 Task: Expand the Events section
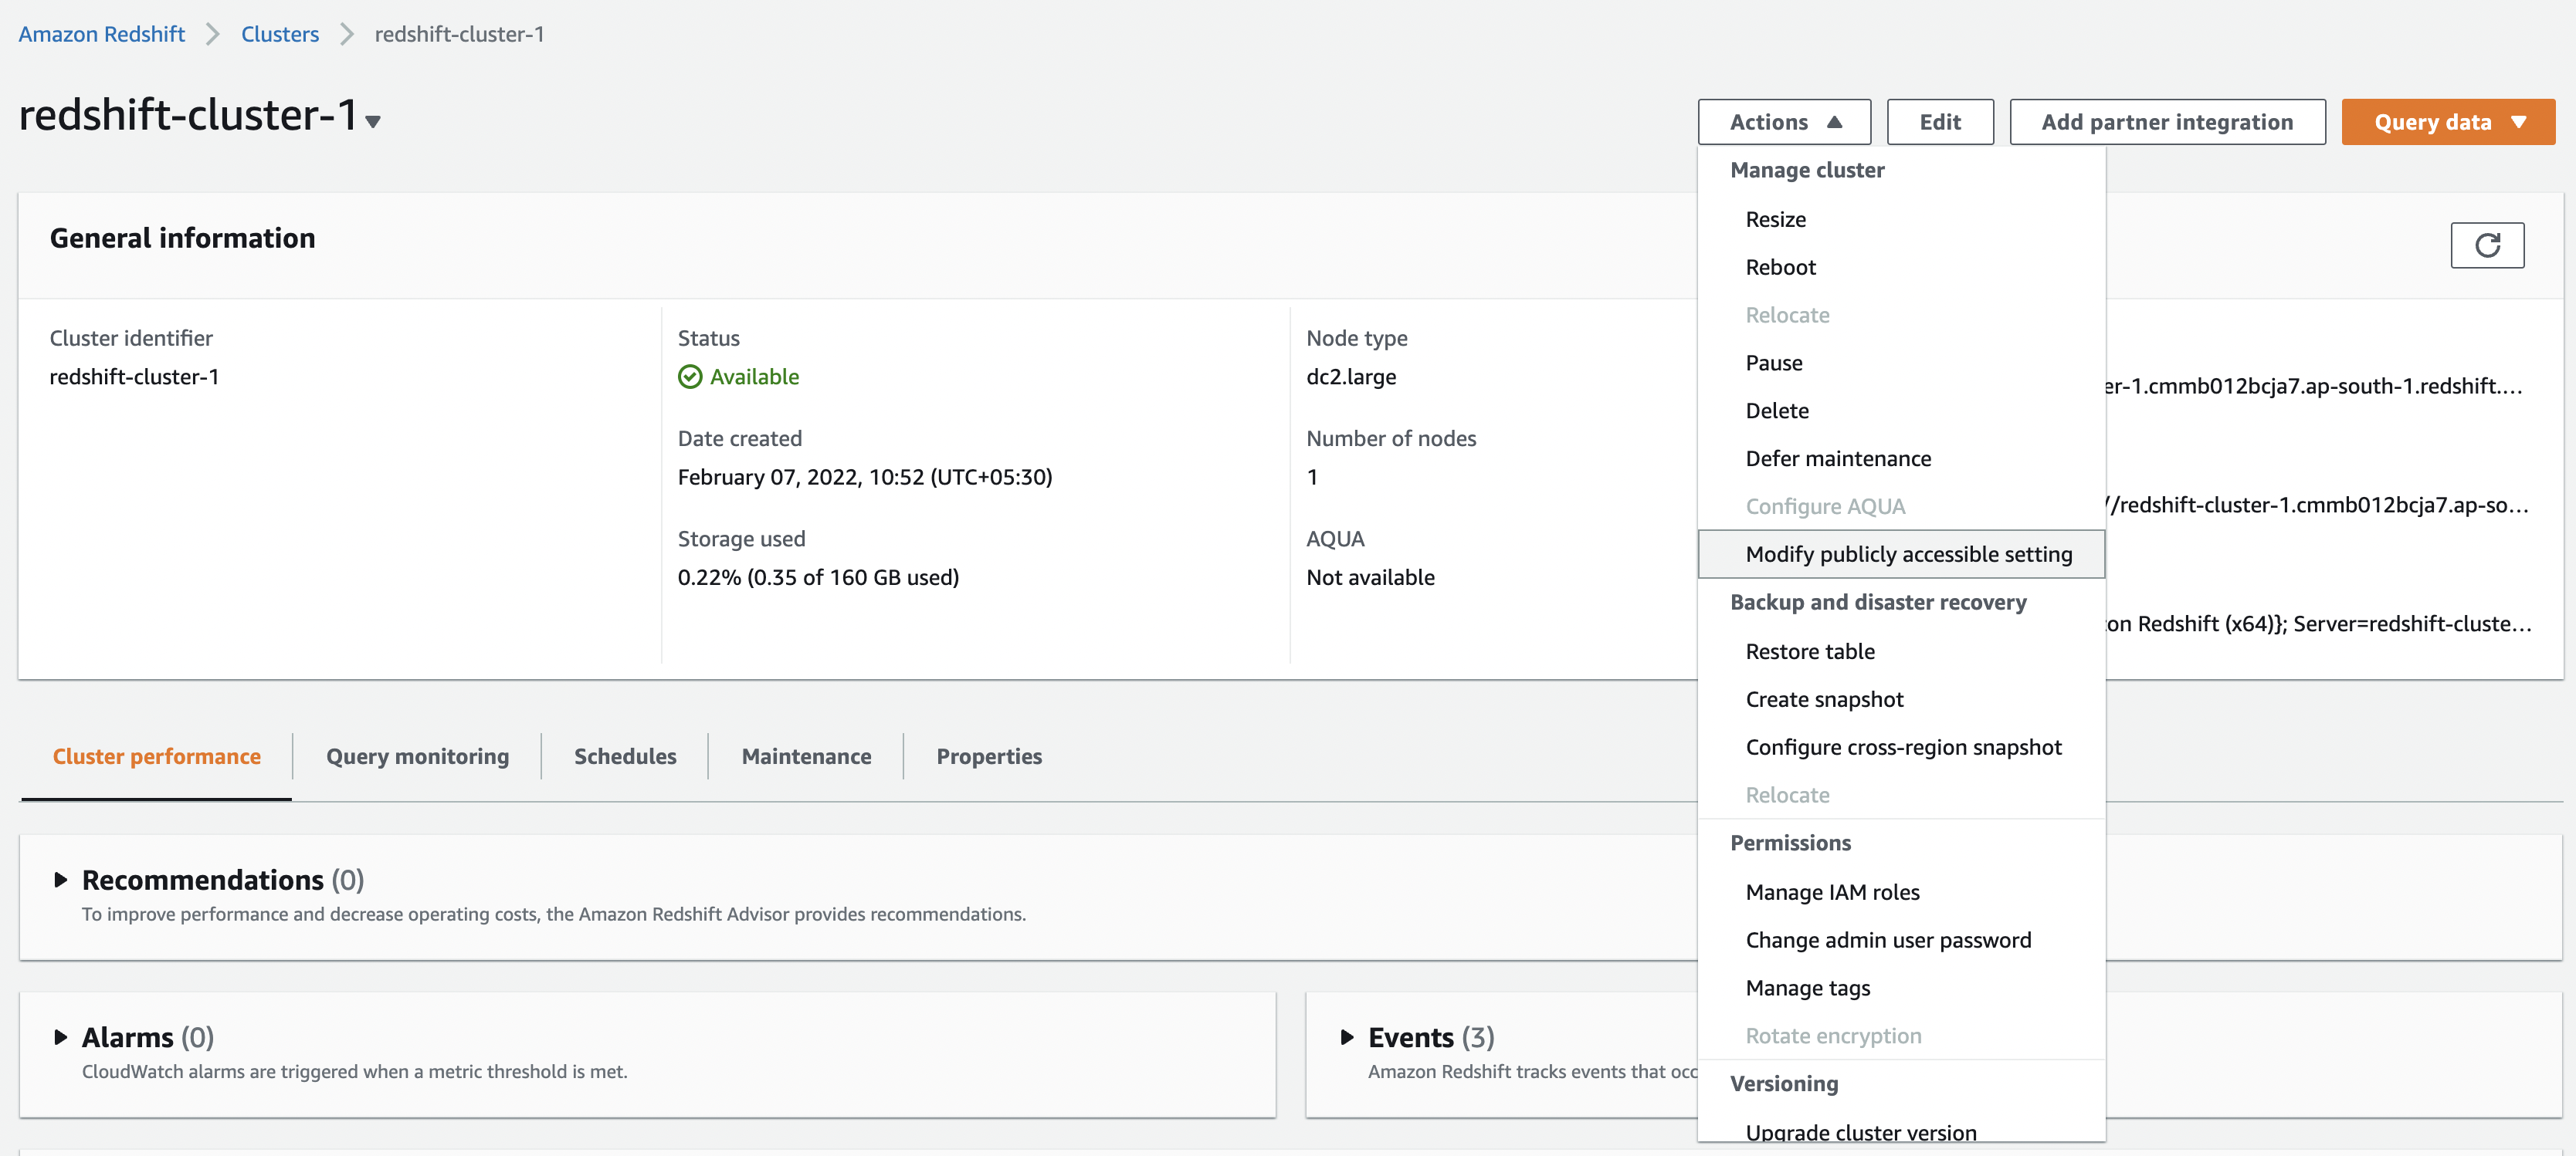tap(1347, 1037)
